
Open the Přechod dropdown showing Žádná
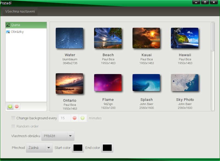pyautogui.click(x=39, y=148)
